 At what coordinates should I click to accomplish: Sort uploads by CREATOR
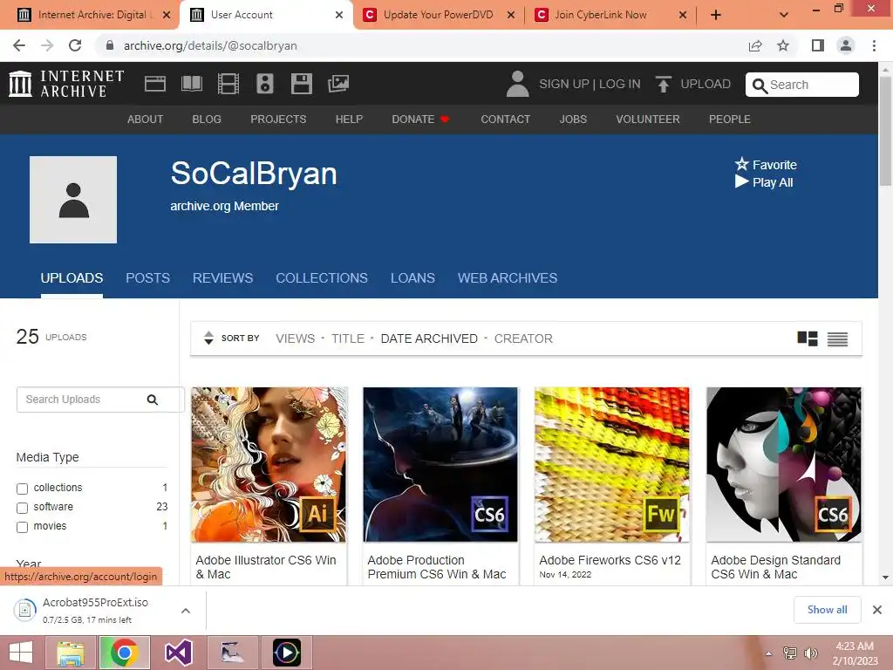point(523,338)
